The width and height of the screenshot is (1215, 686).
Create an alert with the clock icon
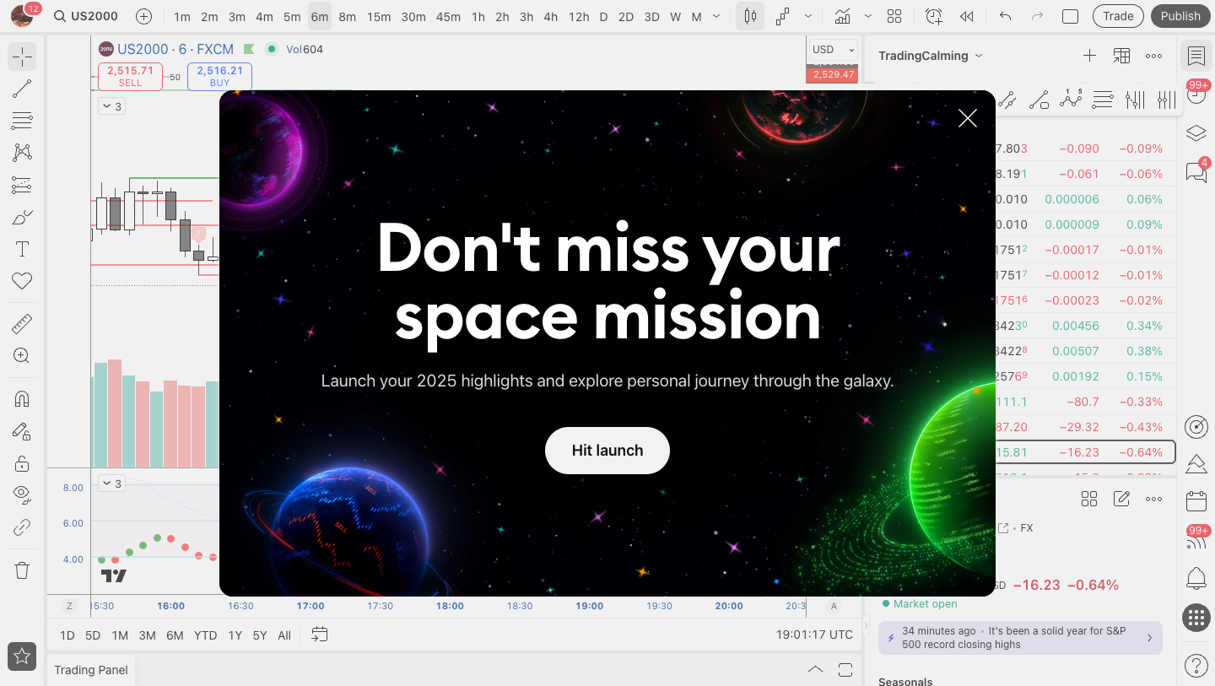tap(933, 16)
